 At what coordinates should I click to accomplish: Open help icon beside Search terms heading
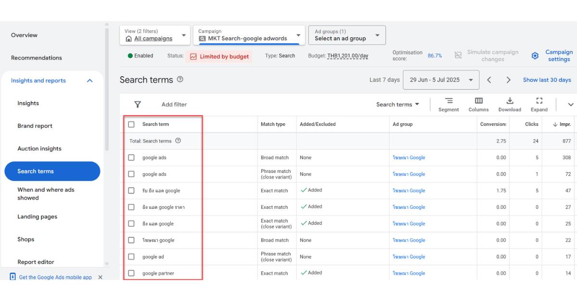[x=180, y=79]
